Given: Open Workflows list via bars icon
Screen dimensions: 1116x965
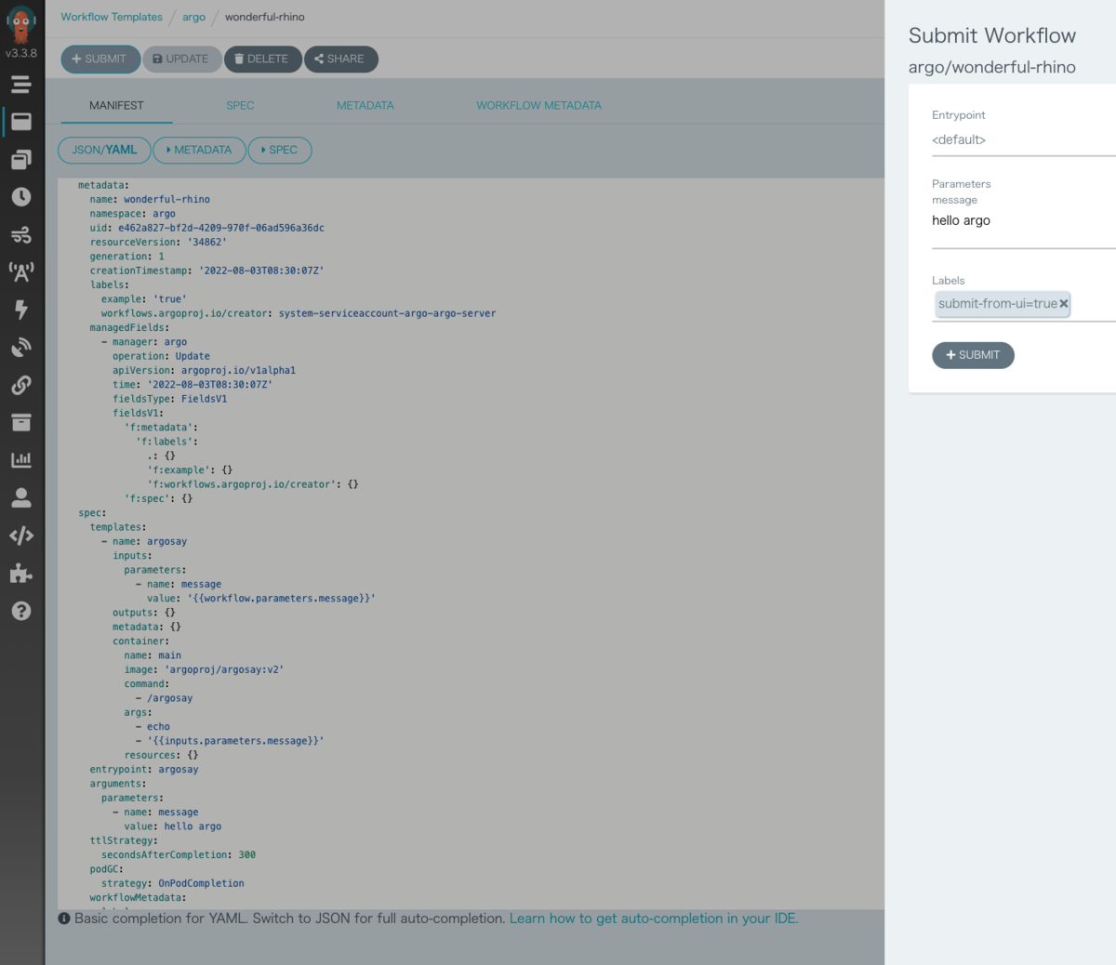Looking at the screenshot, I should coord(21,85).
